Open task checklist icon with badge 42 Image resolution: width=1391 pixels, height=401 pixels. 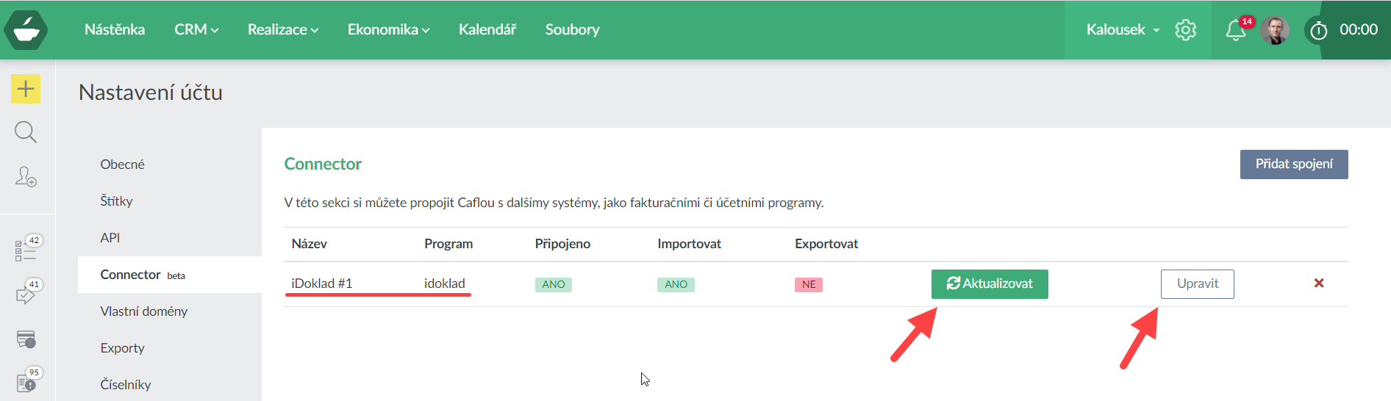click(26, 250)
